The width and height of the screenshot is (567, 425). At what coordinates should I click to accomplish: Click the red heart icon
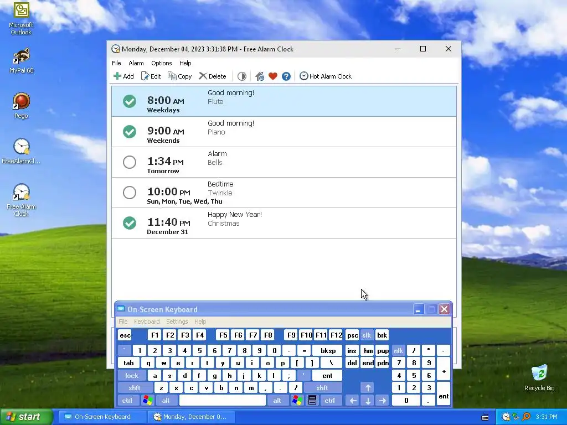[x=273, y=76]
